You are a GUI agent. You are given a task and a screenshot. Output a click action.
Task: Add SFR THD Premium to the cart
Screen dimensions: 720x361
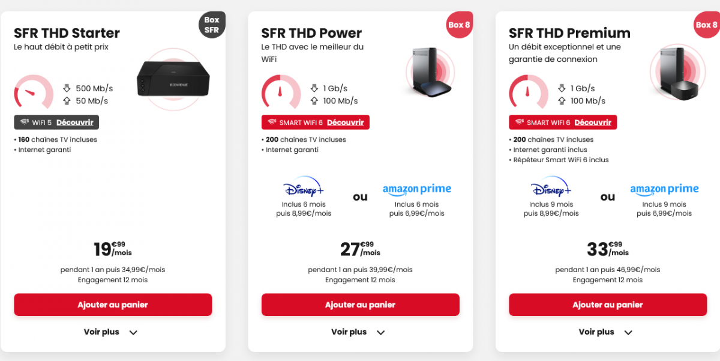[607, 305]
